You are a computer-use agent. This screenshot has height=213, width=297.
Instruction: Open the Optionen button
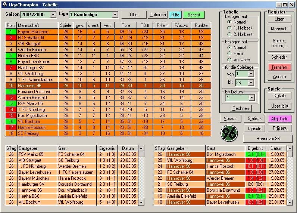click(157, 15)
